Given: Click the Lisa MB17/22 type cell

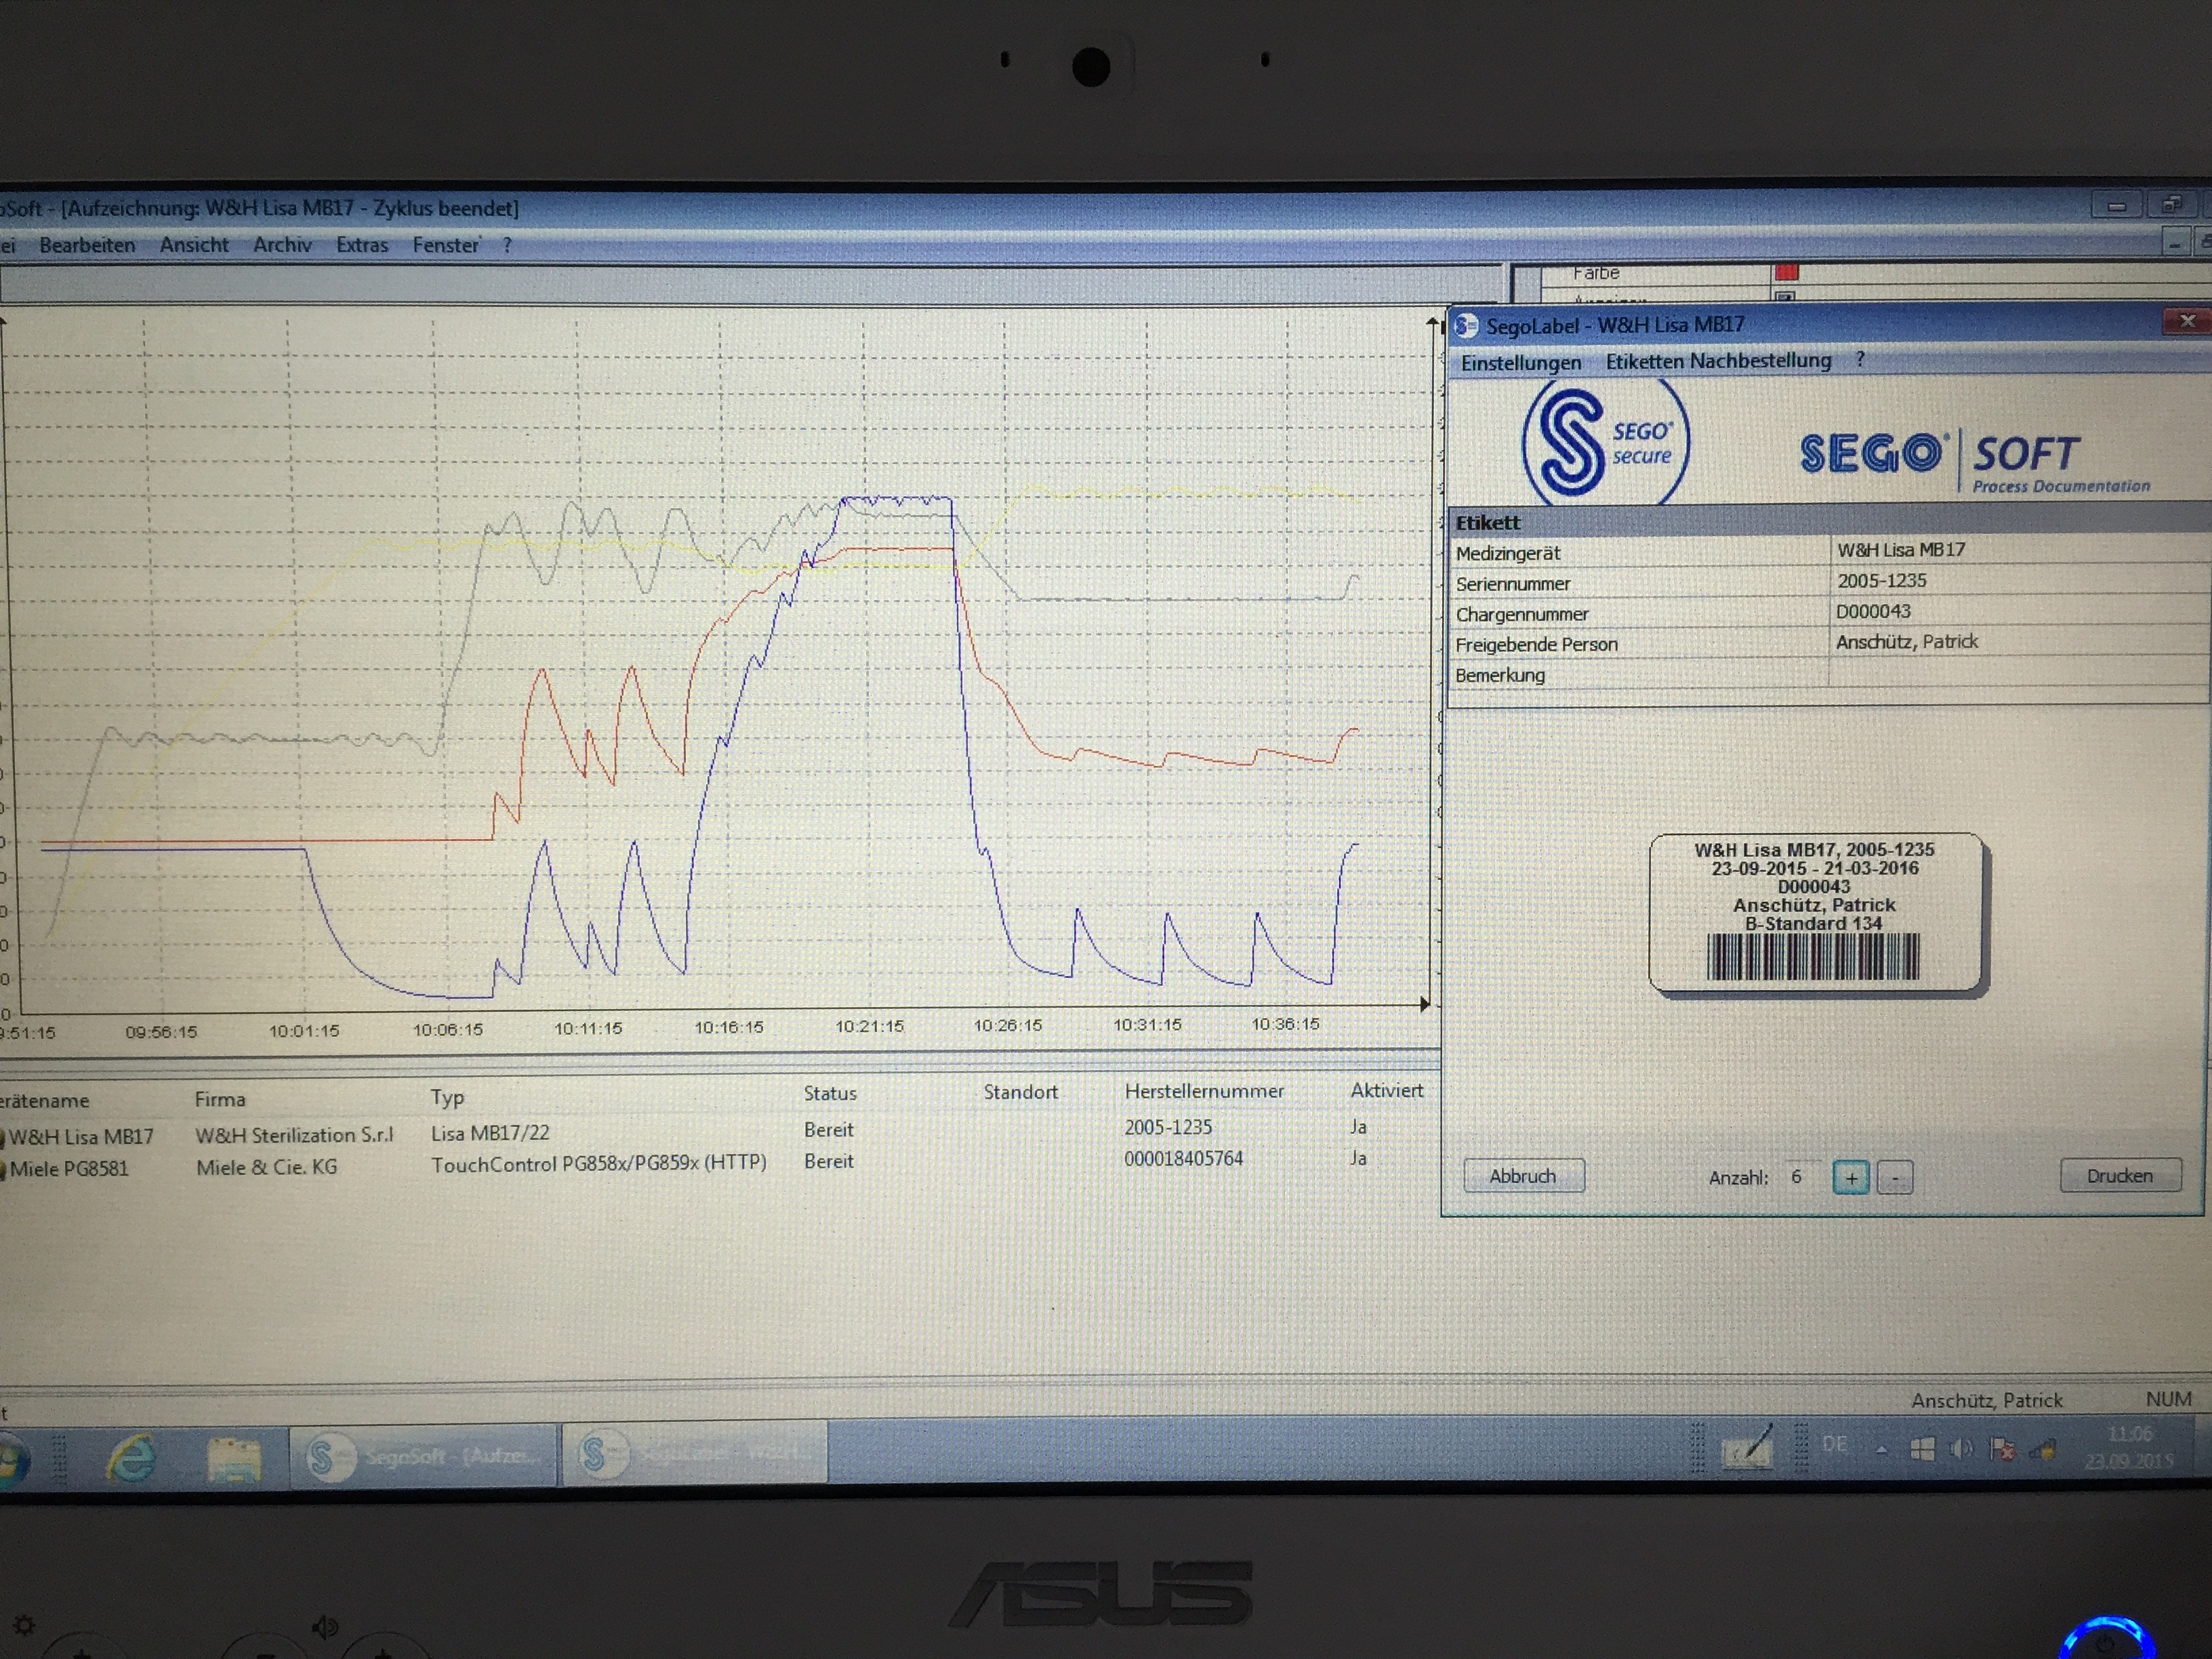Looking at the screenshot, I should point(490,1133).
